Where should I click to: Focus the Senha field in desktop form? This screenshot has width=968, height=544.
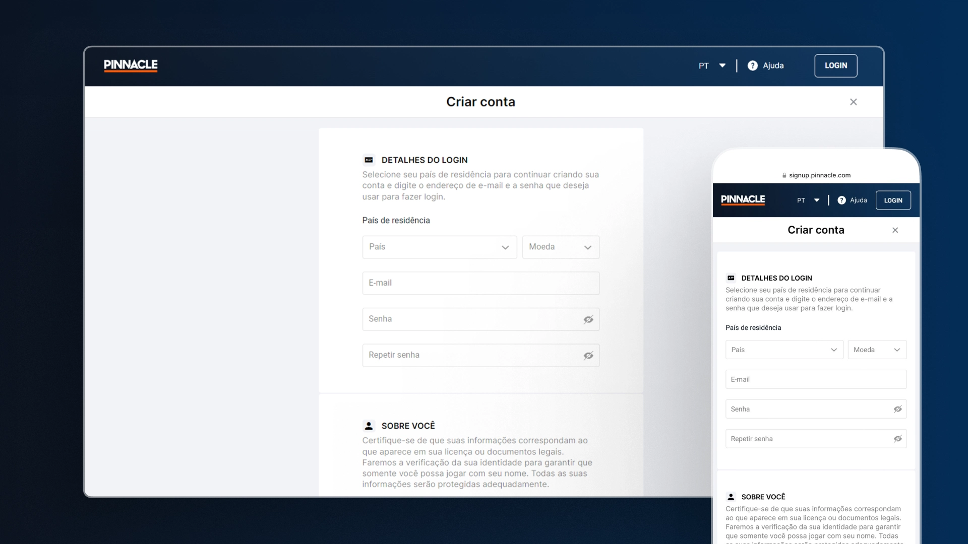480,319
